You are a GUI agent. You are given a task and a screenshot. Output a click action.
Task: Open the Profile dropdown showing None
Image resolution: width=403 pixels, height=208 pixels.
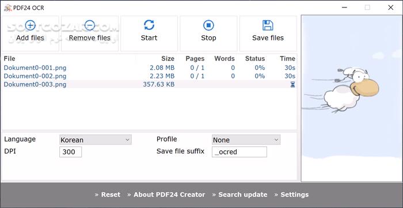[246, 139]
